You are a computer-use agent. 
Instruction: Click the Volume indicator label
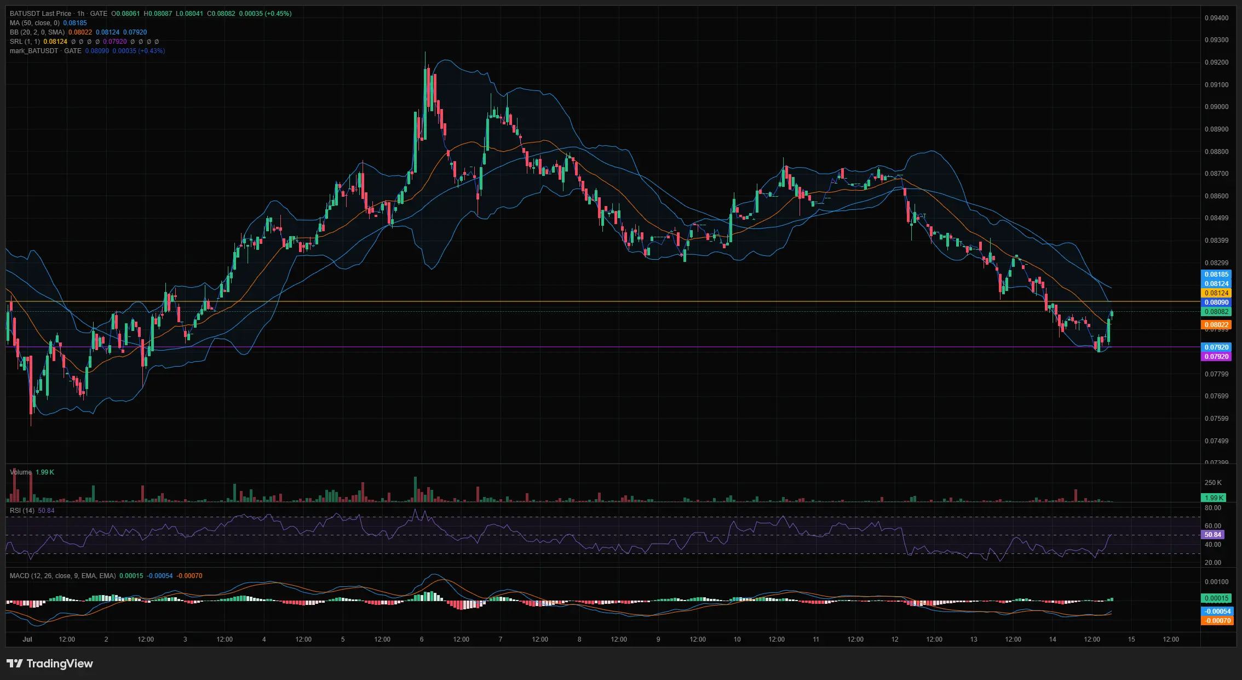tap(21, 472)
